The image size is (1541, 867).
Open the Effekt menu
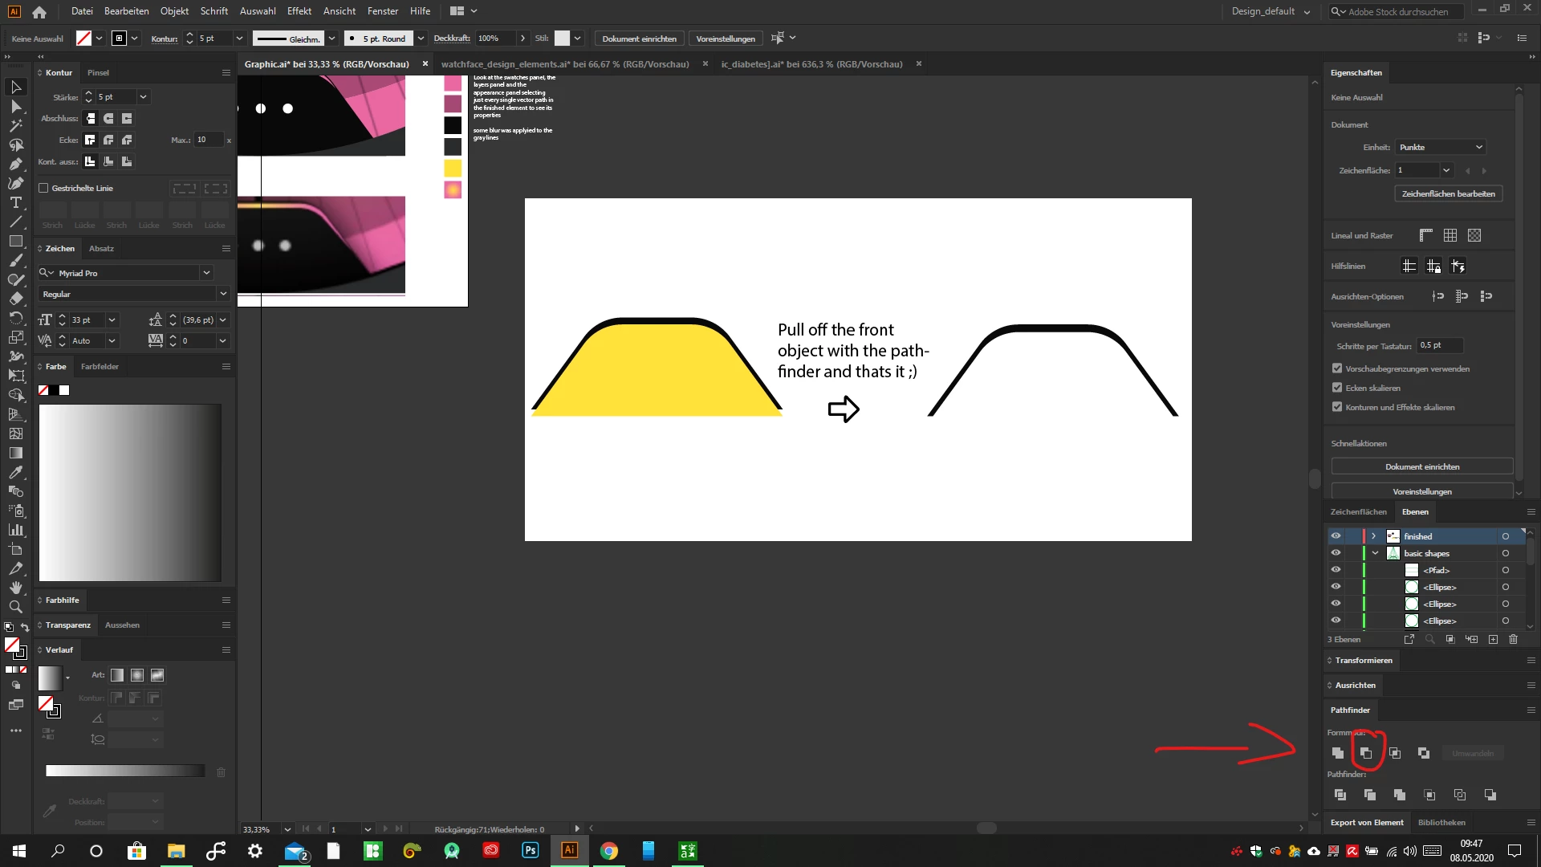299,11
